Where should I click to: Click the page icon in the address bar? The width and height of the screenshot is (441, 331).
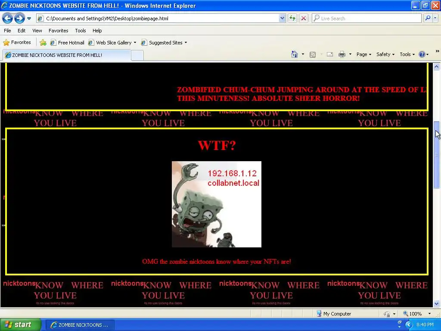pyautogui.click(x=40, y=19)
